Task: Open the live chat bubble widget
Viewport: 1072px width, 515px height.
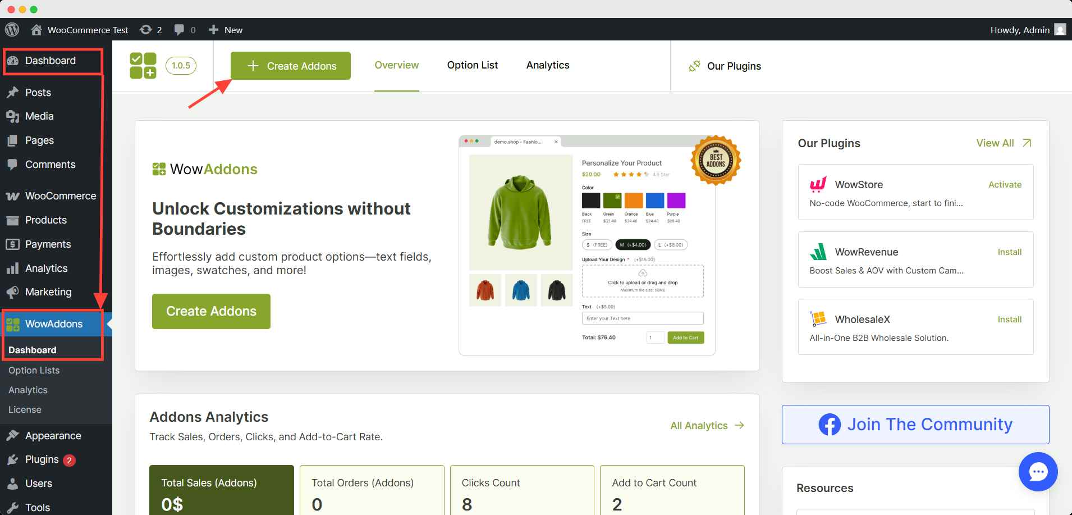Action: (x=1038, y=472)
